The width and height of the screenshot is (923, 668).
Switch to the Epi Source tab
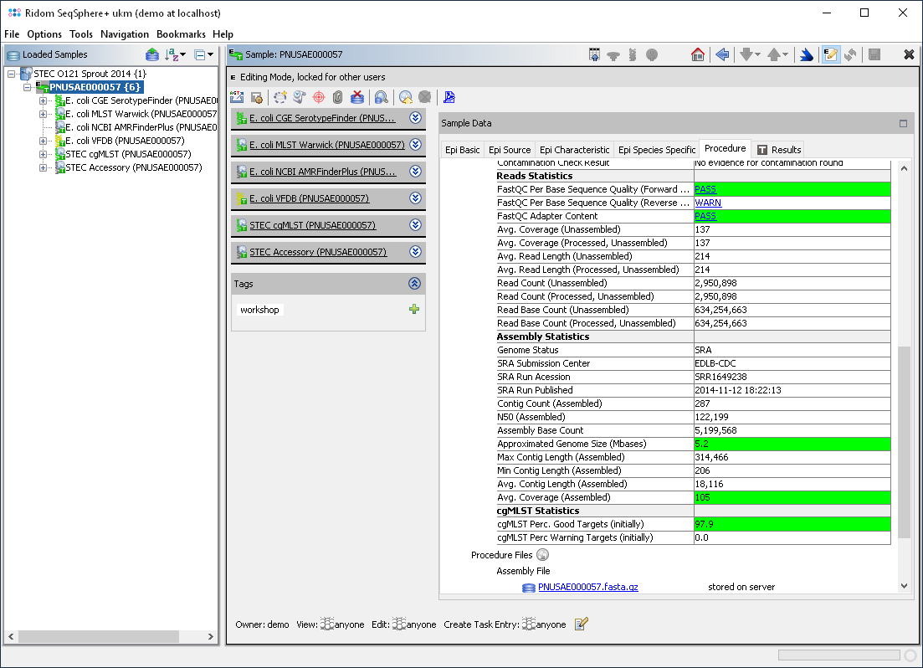pyautogui.click(x=510, y=150)
